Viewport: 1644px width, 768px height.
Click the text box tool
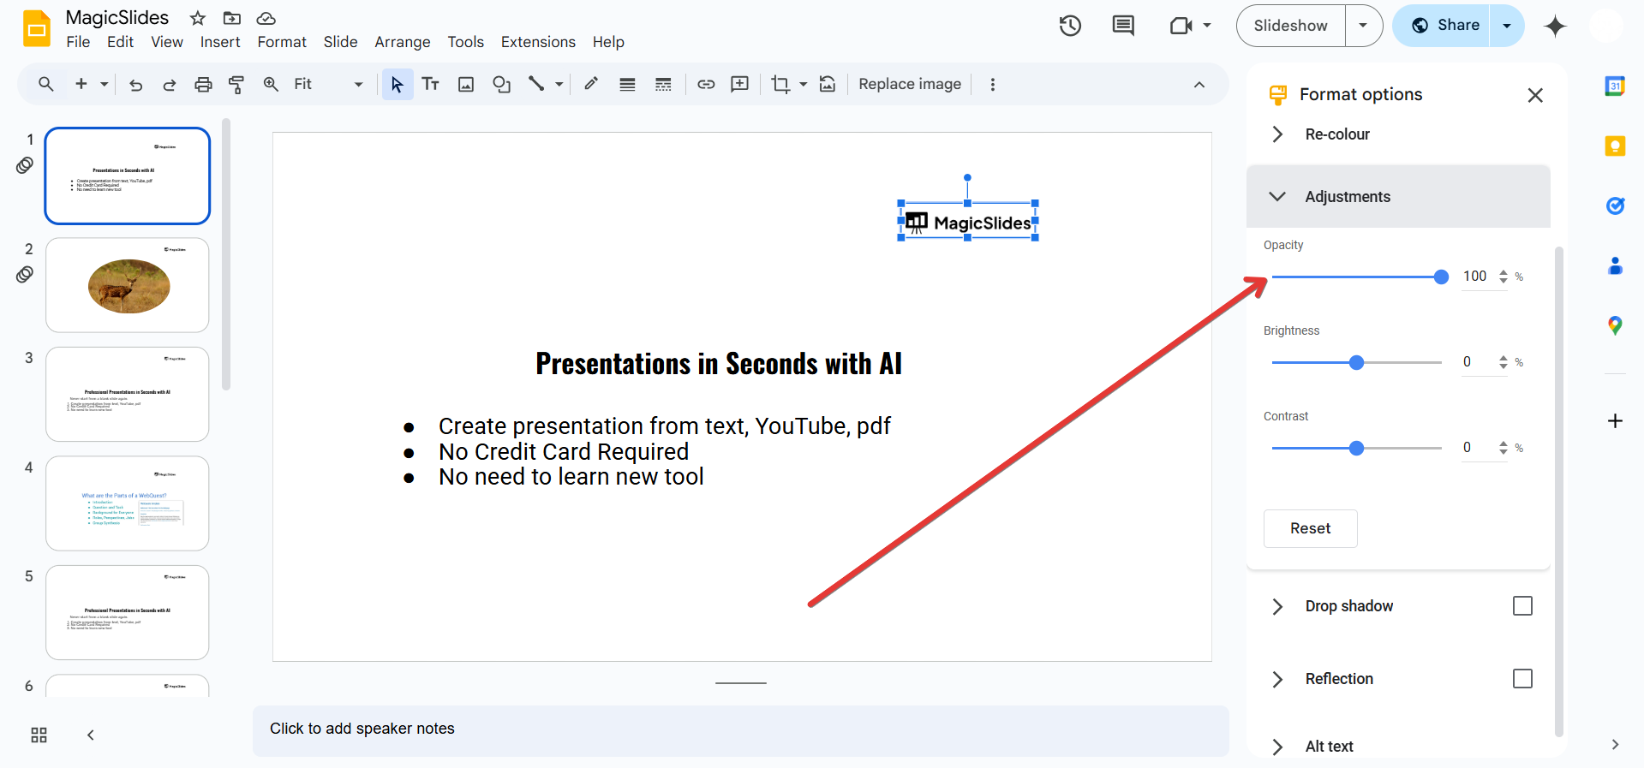(x=431, y=84)
